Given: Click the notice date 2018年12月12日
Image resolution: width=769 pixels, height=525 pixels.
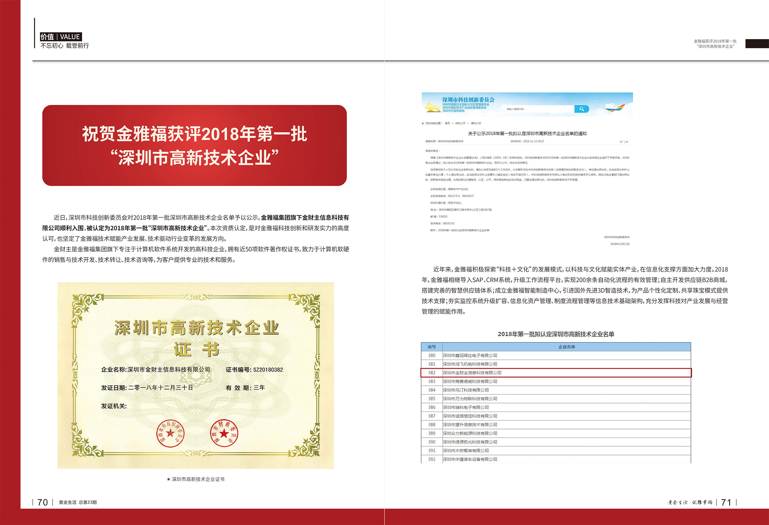Looking at the screenshot, I should tap(620, 244).
